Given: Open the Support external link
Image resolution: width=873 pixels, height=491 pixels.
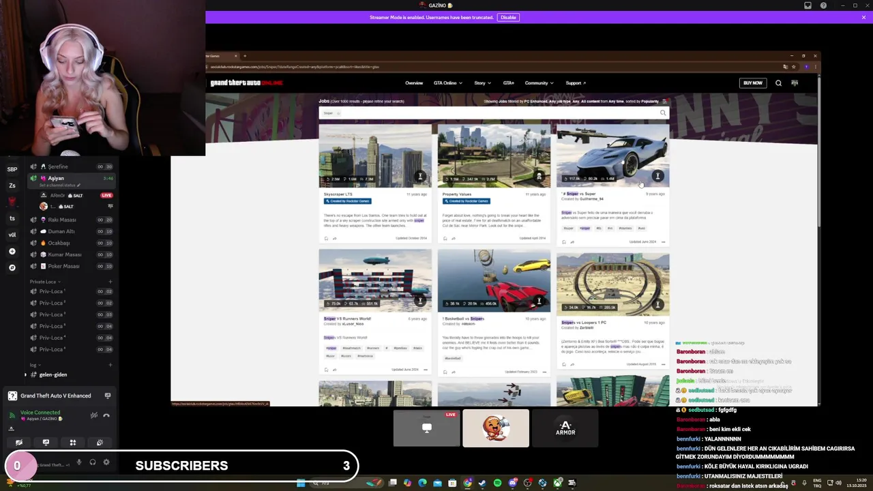Looking at the screenshot, I should click(576, 83).
